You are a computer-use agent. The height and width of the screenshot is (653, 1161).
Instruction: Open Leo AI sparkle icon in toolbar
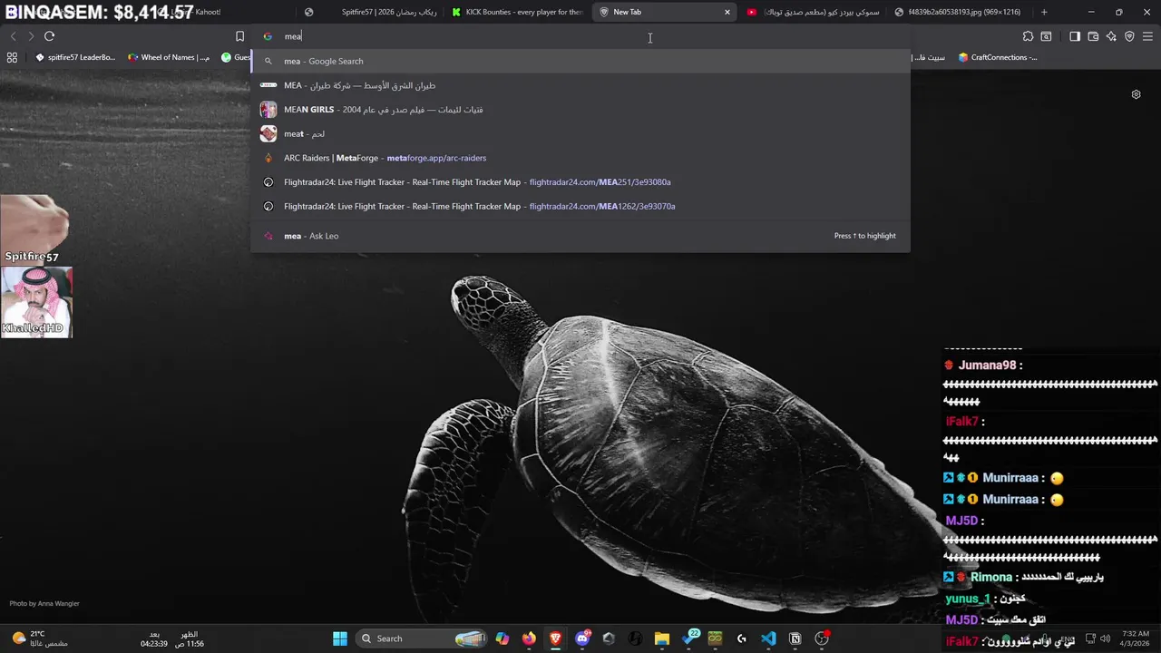coord(1111,36)
